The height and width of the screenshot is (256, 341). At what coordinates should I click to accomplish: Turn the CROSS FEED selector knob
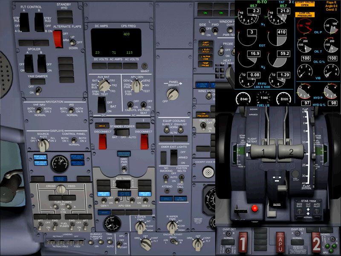pos(61,189)
